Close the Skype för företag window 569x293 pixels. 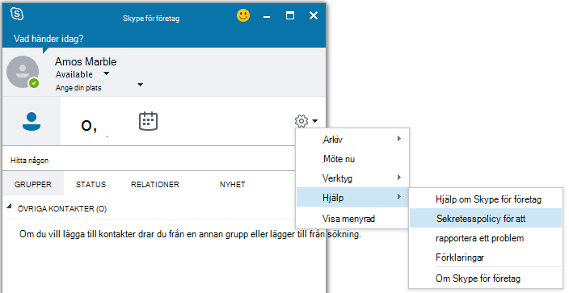point(314,15)
